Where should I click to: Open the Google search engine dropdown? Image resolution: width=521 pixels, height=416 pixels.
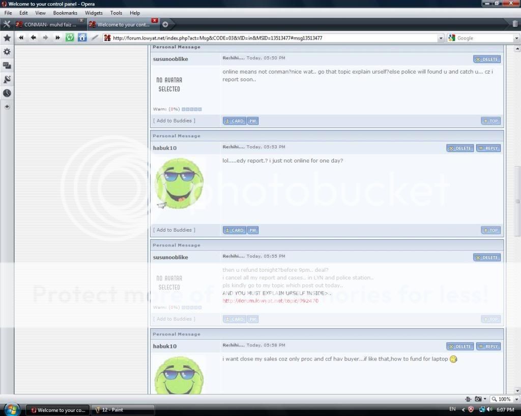pyautogui.click(x=451, y=38)
